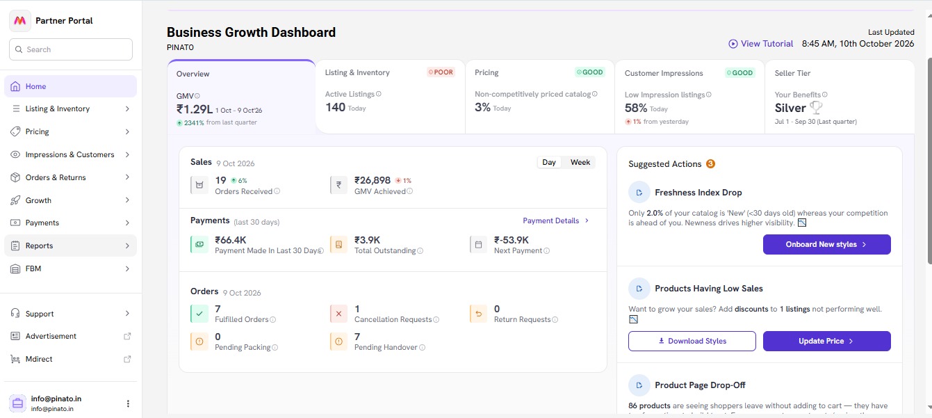Click the red X Cancellation Requests icon
Screen dimensions: 932x418
click(x=338, y=314)
